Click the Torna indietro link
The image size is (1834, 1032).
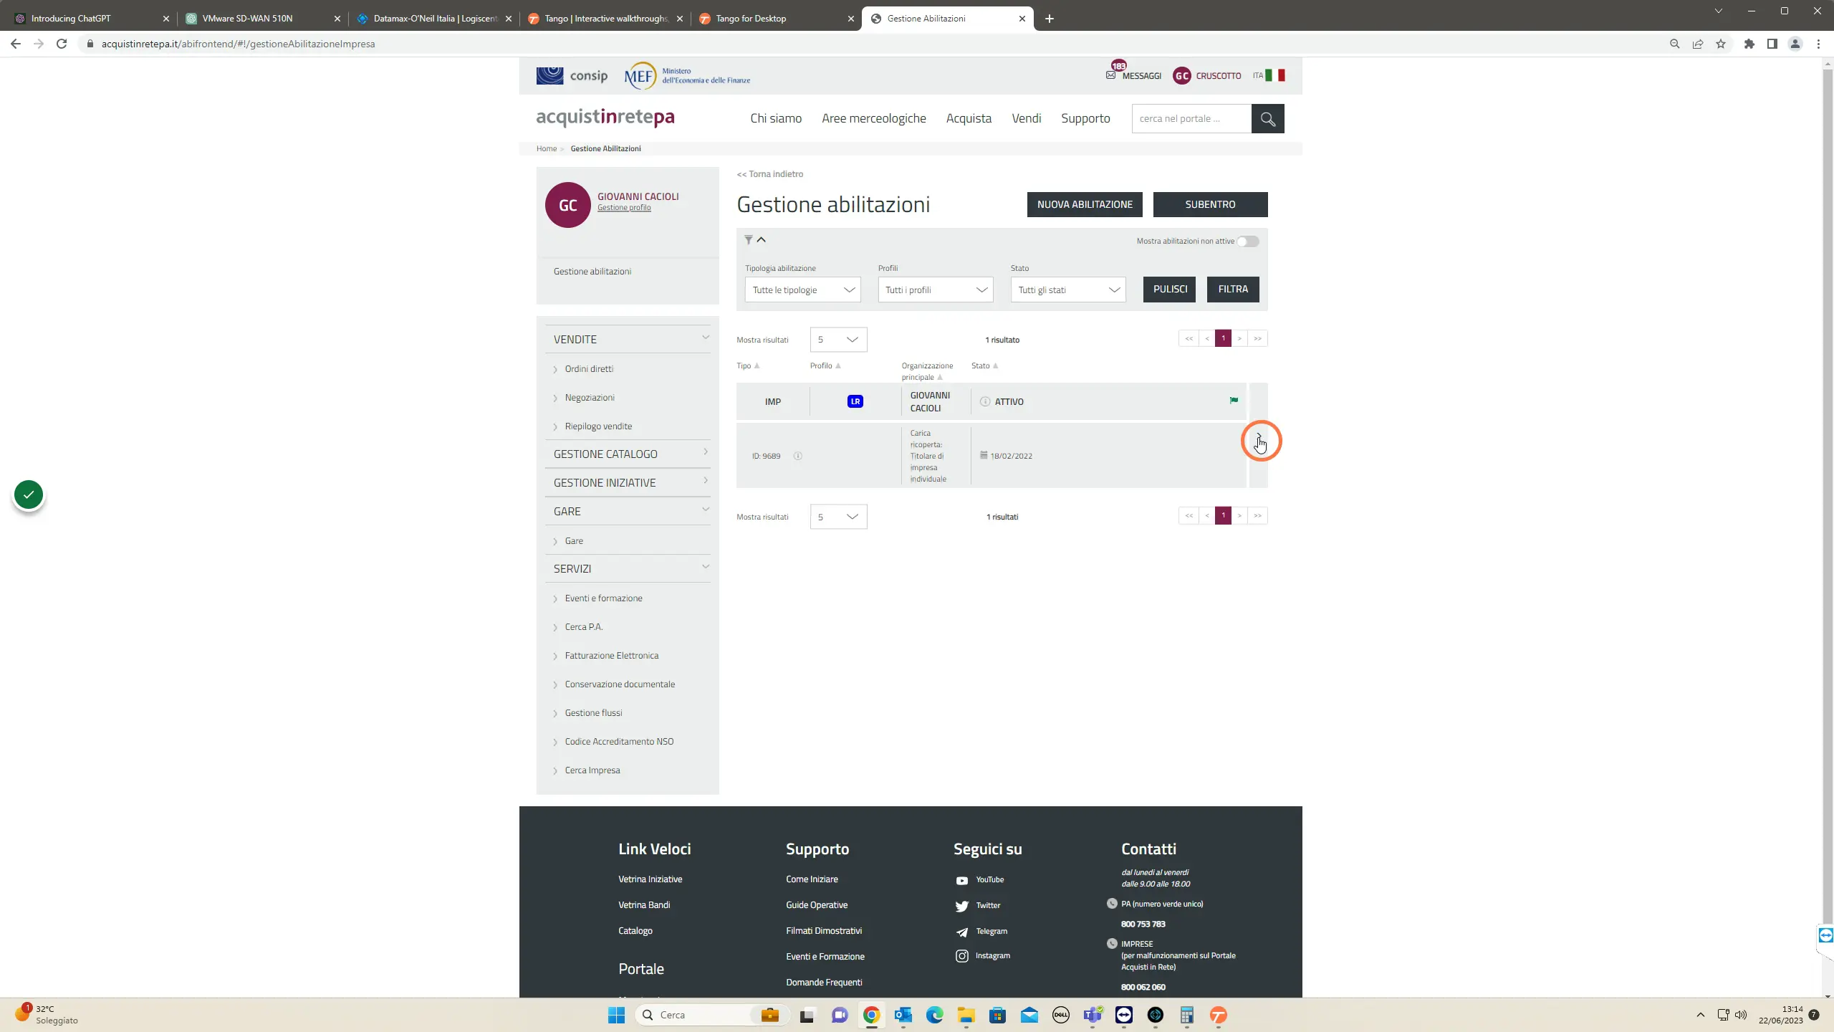coord(770,174)
